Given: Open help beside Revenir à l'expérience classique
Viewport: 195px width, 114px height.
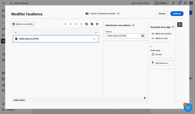Looking at the screenshot, I should [x=118, y=14].
